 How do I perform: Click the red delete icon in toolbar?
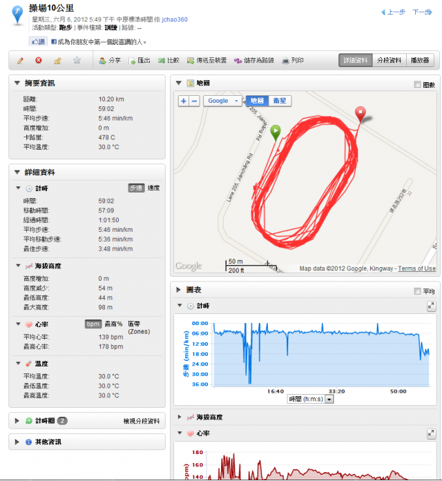pos(39,60)
